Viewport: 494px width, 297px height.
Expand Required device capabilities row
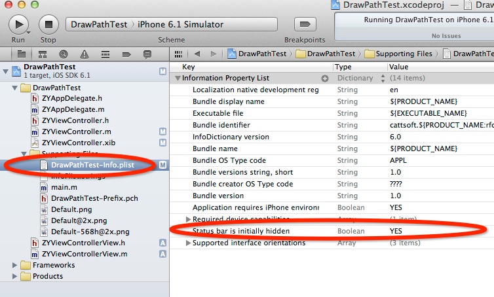pyautogui.click(x=189, y=219)
